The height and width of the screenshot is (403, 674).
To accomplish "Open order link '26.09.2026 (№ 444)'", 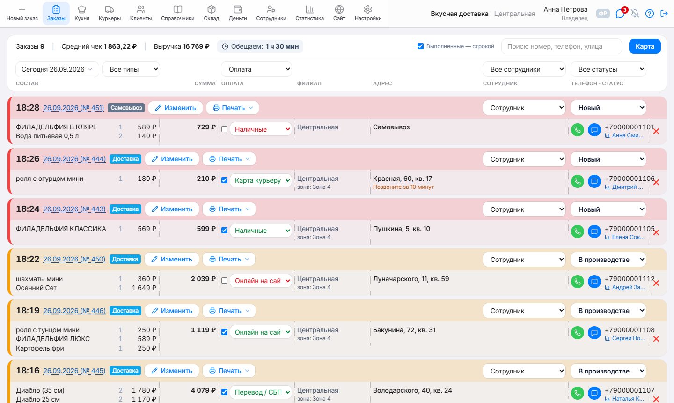I will (74, 159).
